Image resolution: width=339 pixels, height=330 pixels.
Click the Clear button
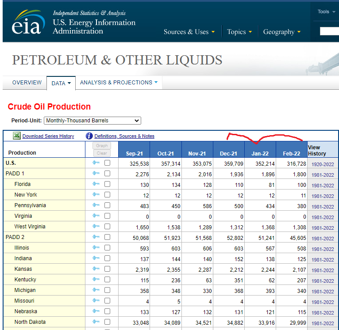[x=102, y=153]
